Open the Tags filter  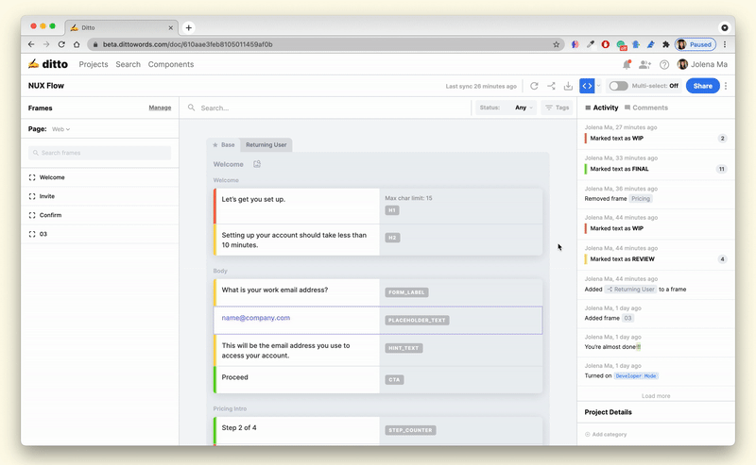[557, 108]
